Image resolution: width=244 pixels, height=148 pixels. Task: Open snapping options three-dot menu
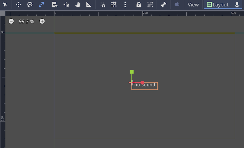pyautogui.click(x=125, y=5)
